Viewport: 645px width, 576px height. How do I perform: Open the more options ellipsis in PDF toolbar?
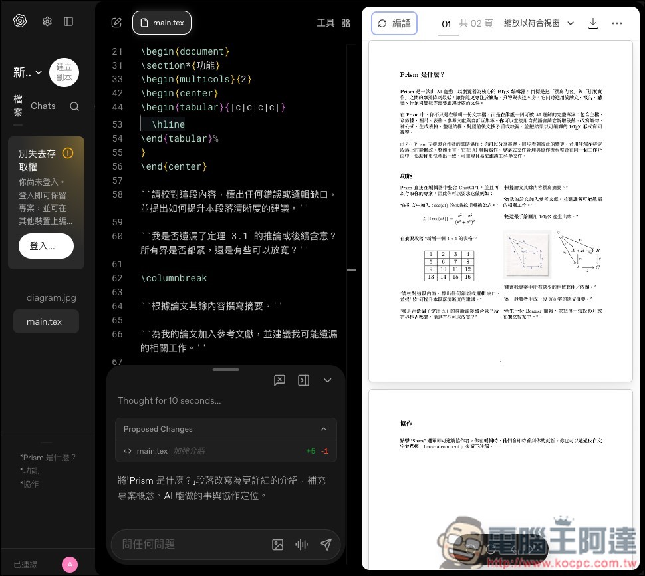(x=617, y=23)
